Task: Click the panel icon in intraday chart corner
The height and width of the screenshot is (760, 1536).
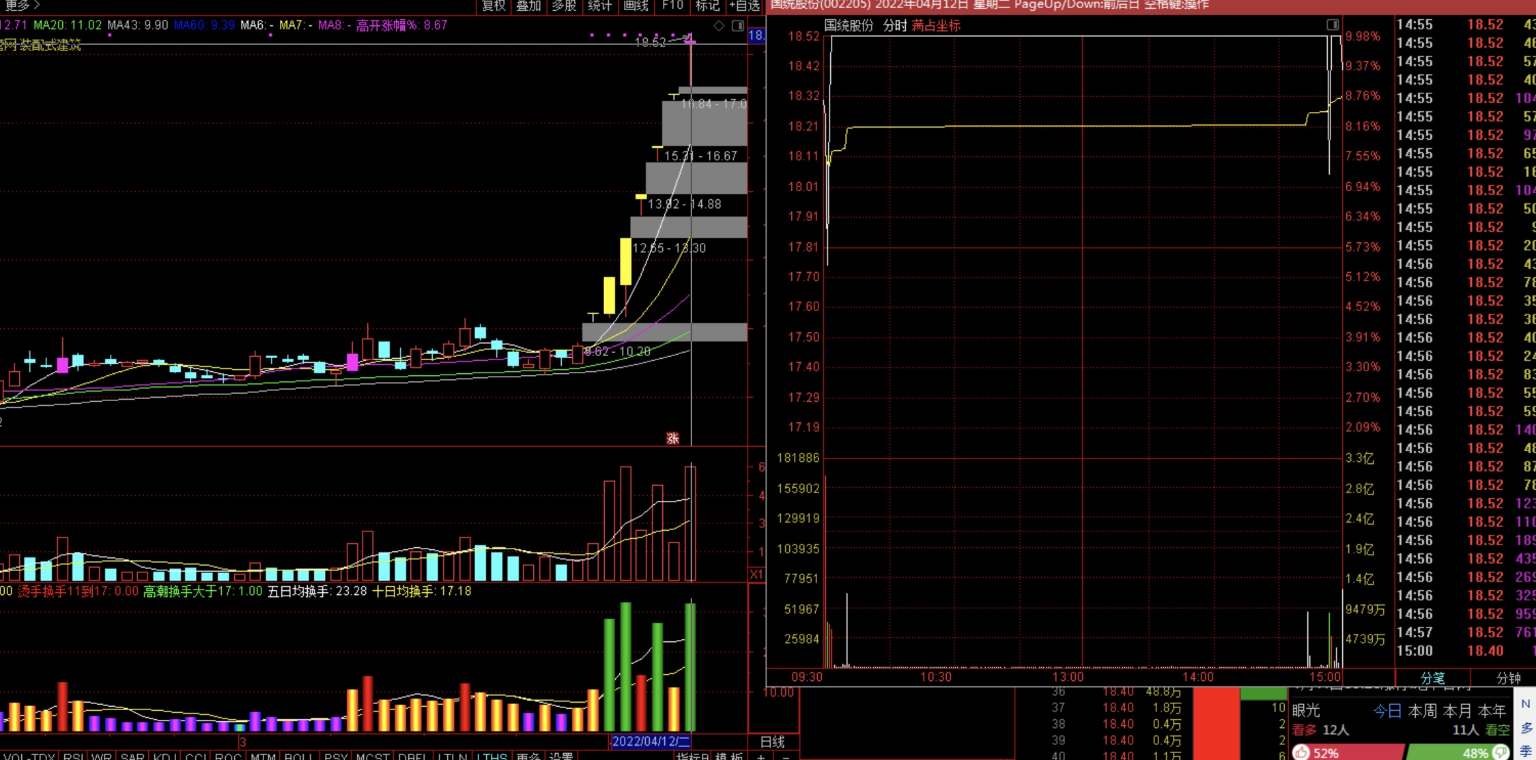Action: (1333, 25)
